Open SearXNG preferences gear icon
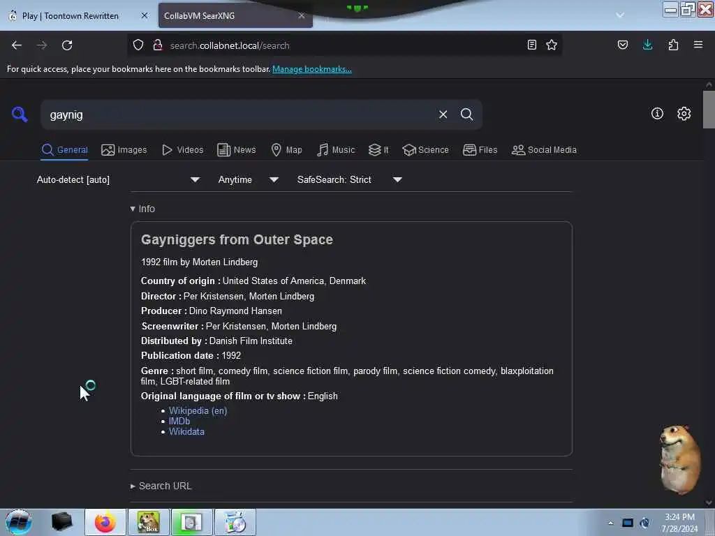 684,114
